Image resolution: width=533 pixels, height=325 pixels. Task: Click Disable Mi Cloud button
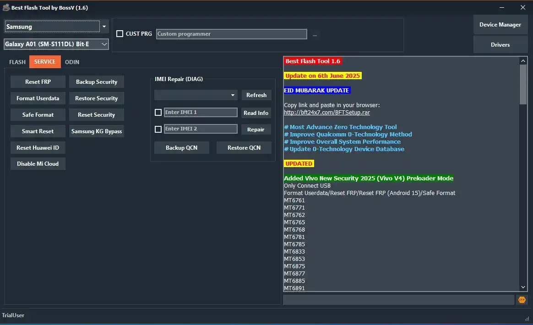38,164
